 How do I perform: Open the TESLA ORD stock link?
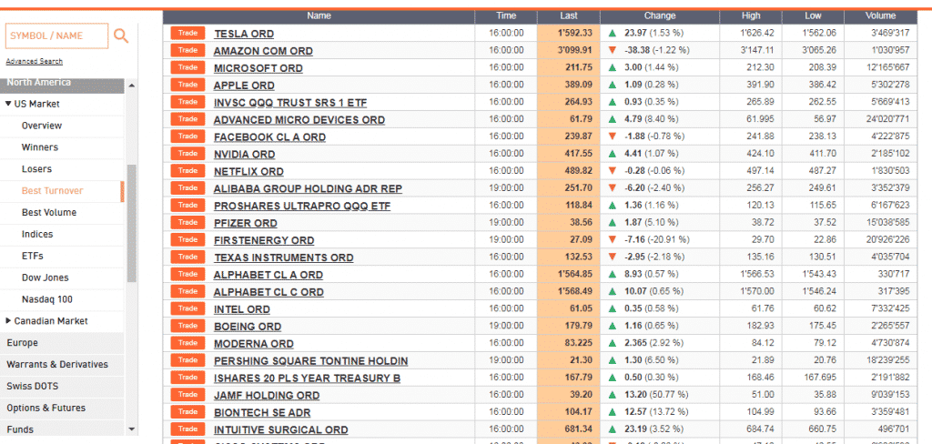[x=244, y=34]
